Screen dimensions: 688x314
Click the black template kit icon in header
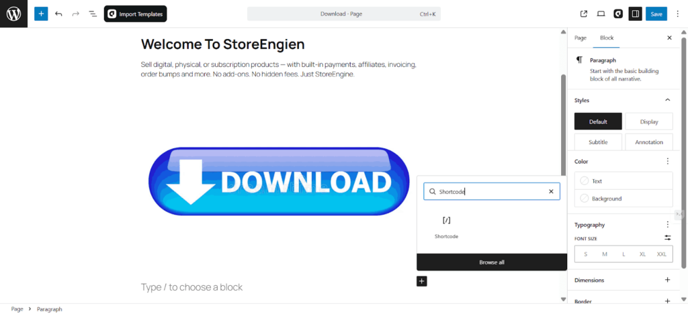[618, 14]
